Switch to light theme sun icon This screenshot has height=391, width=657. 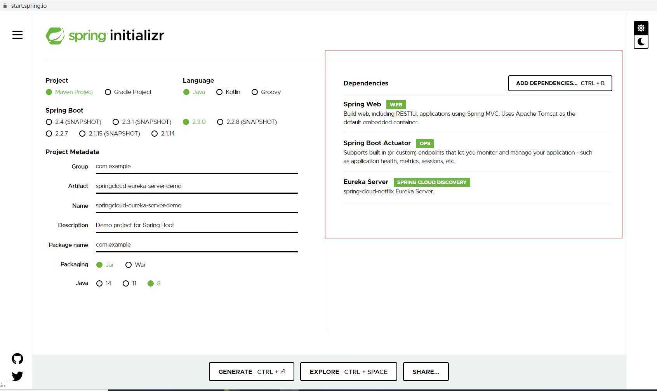pyautogui.click(x=641, y=28)
